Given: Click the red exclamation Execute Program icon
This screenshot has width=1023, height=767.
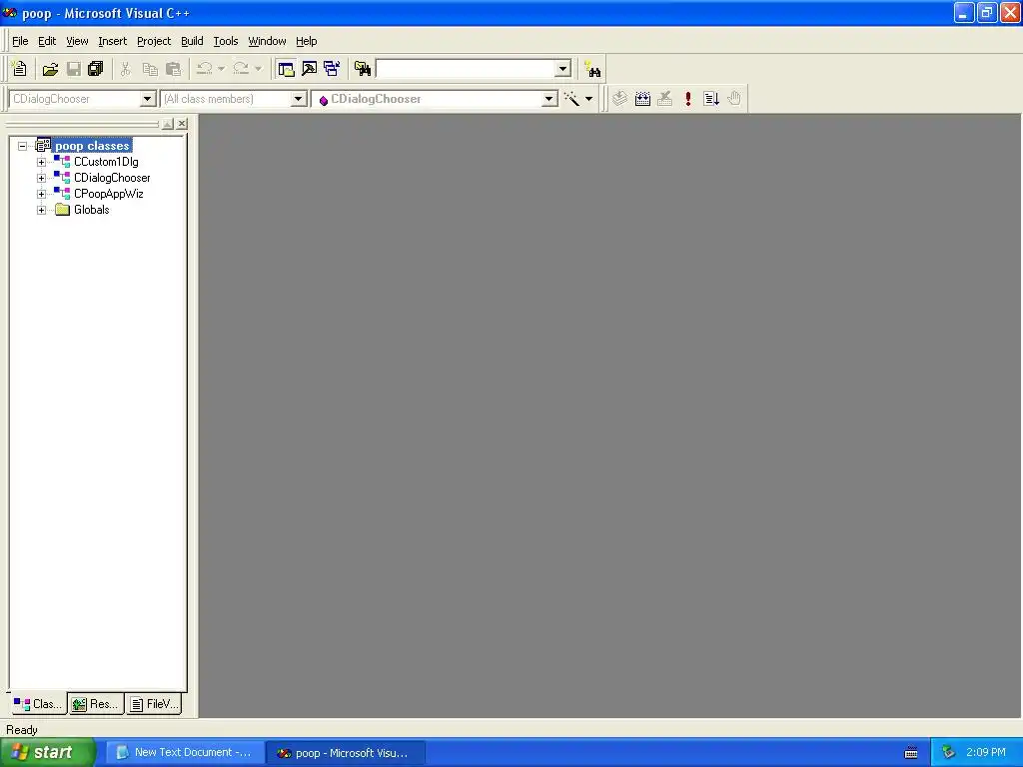Looking at the screenshot, I should point(687,99).
